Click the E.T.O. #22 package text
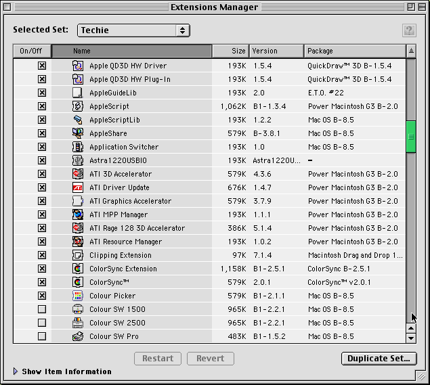This screenshot has height=385, width=430. point(326,93)
